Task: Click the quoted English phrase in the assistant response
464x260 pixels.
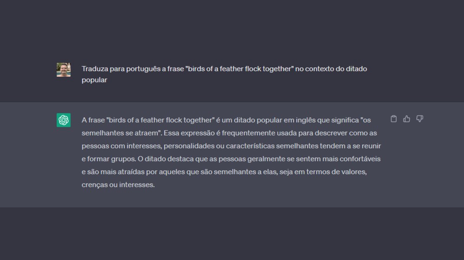Action: click(160, 120)
